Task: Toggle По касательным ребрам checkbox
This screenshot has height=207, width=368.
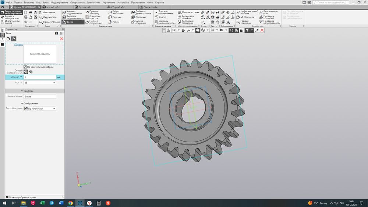Action: tap(25, 67)
